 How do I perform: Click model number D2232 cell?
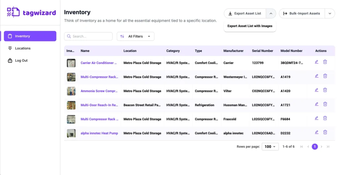point(286,133)
